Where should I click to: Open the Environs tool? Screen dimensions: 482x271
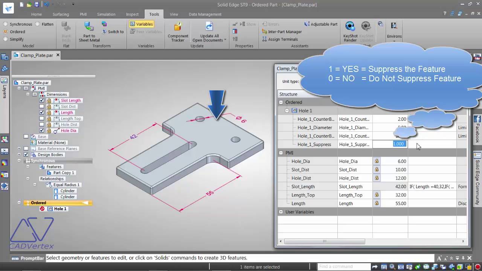tap(394, 30)
